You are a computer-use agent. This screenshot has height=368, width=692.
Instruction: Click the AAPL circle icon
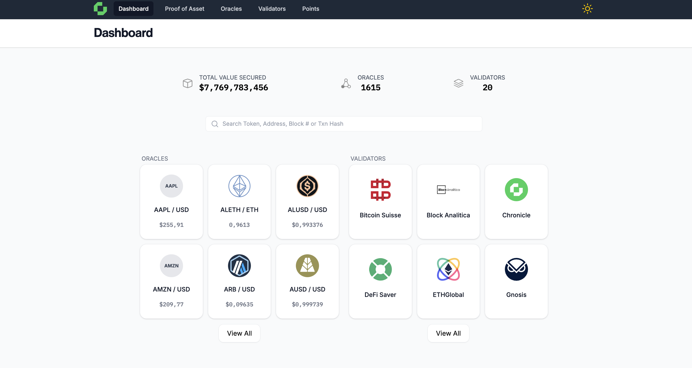coord(171,186)
